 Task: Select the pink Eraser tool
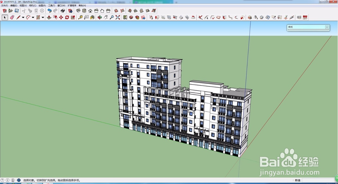coord(12,18)
